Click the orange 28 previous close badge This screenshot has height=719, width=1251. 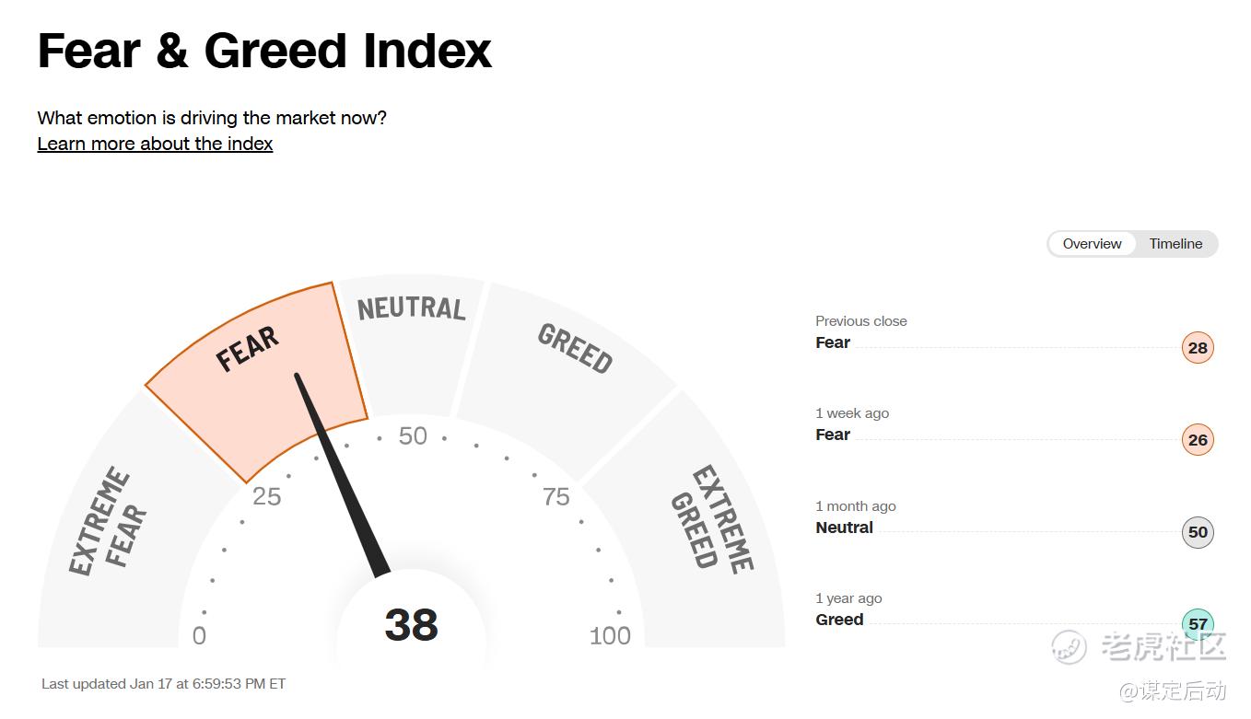tap(1197, 348)
